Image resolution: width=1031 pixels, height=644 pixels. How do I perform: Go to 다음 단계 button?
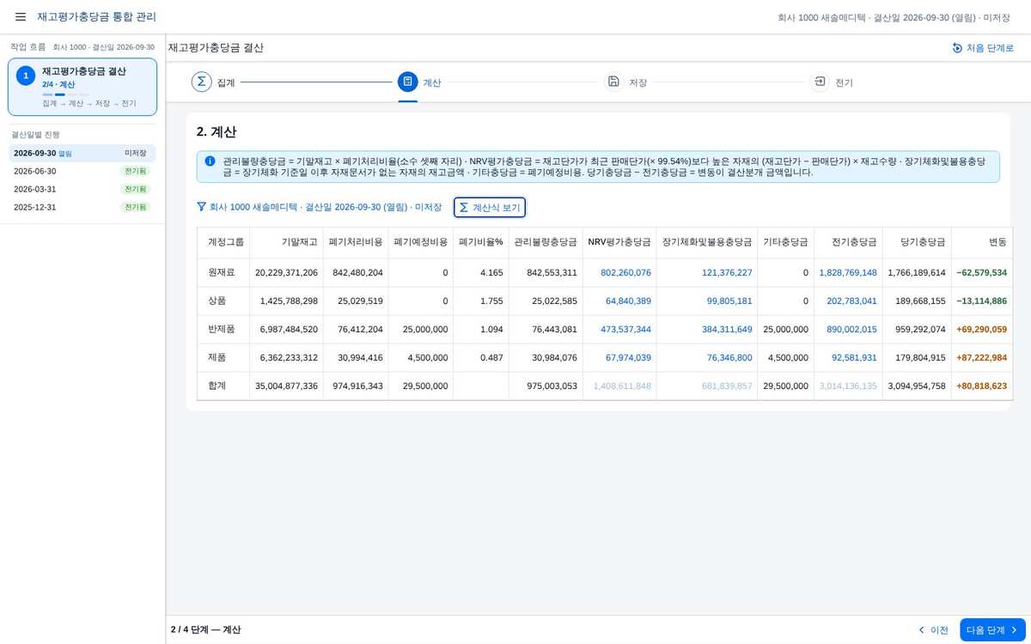coord(992,629)
